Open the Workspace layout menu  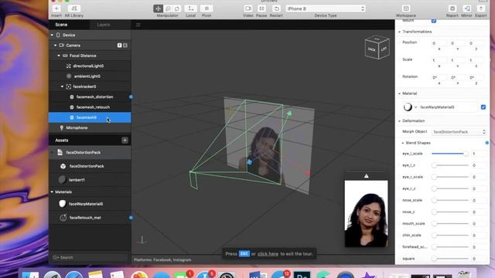(406, 8)
